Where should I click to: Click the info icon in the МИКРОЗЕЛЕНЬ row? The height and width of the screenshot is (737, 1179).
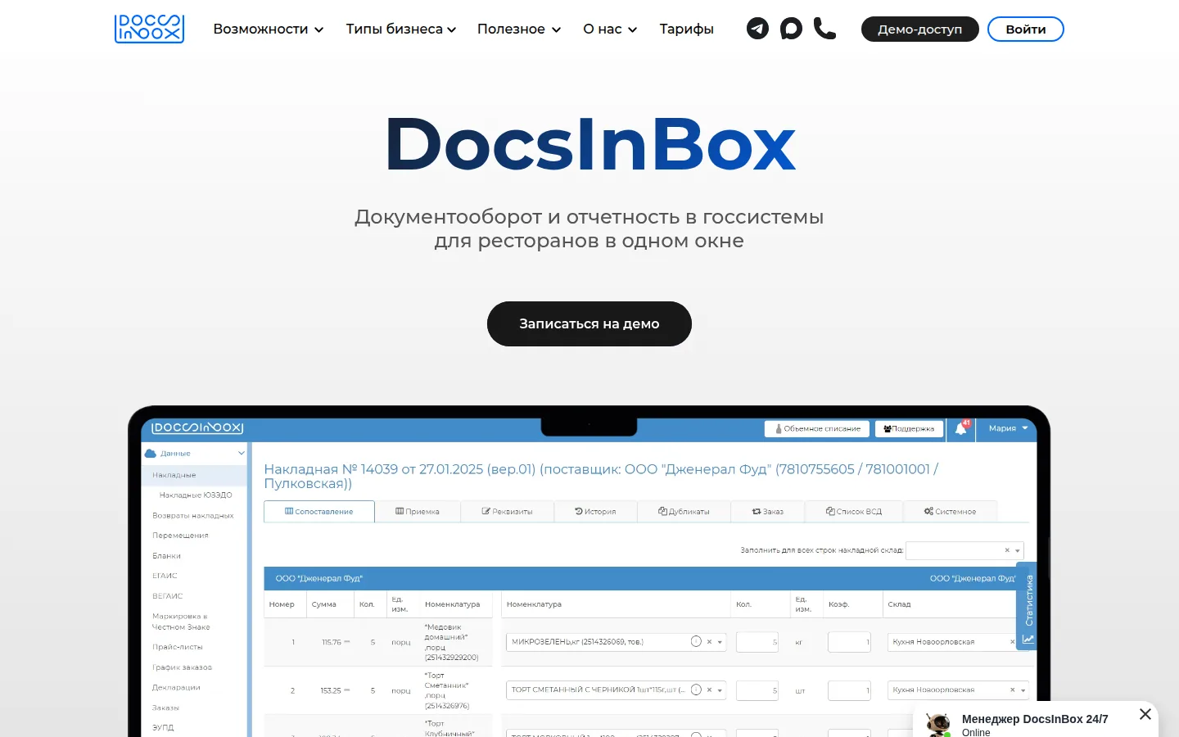click(696, 641)
